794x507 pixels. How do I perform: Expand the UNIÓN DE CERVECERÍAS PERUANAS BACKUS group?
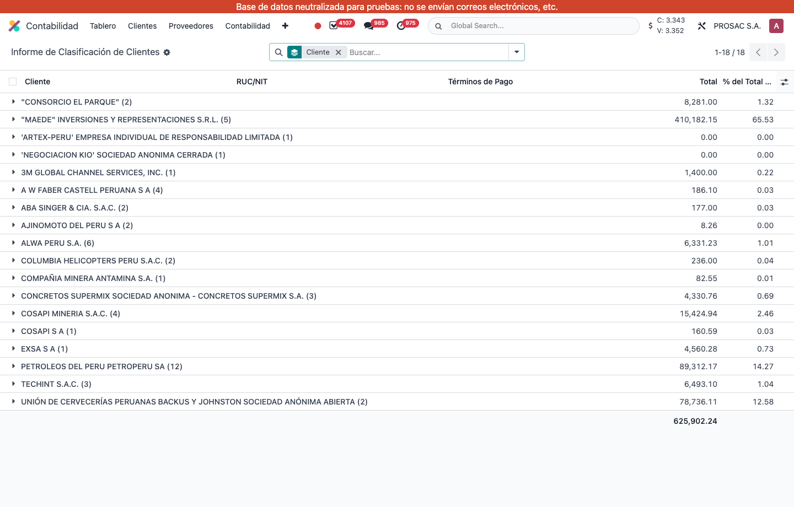pos(13,402)
